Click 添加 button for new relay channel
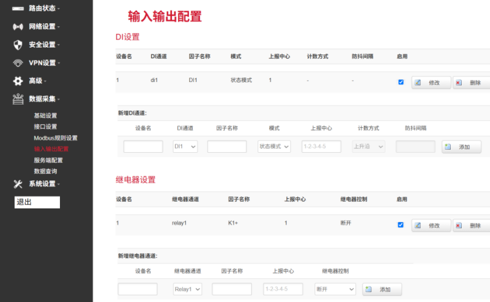The image size is (490, 302). tap(382, 289)
